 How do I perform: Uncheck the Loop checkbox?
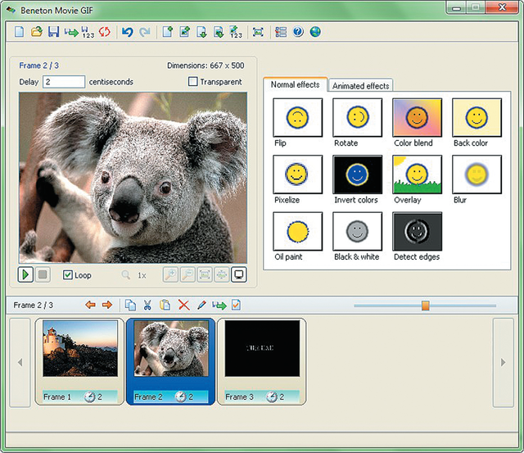[x=67, y=275]
